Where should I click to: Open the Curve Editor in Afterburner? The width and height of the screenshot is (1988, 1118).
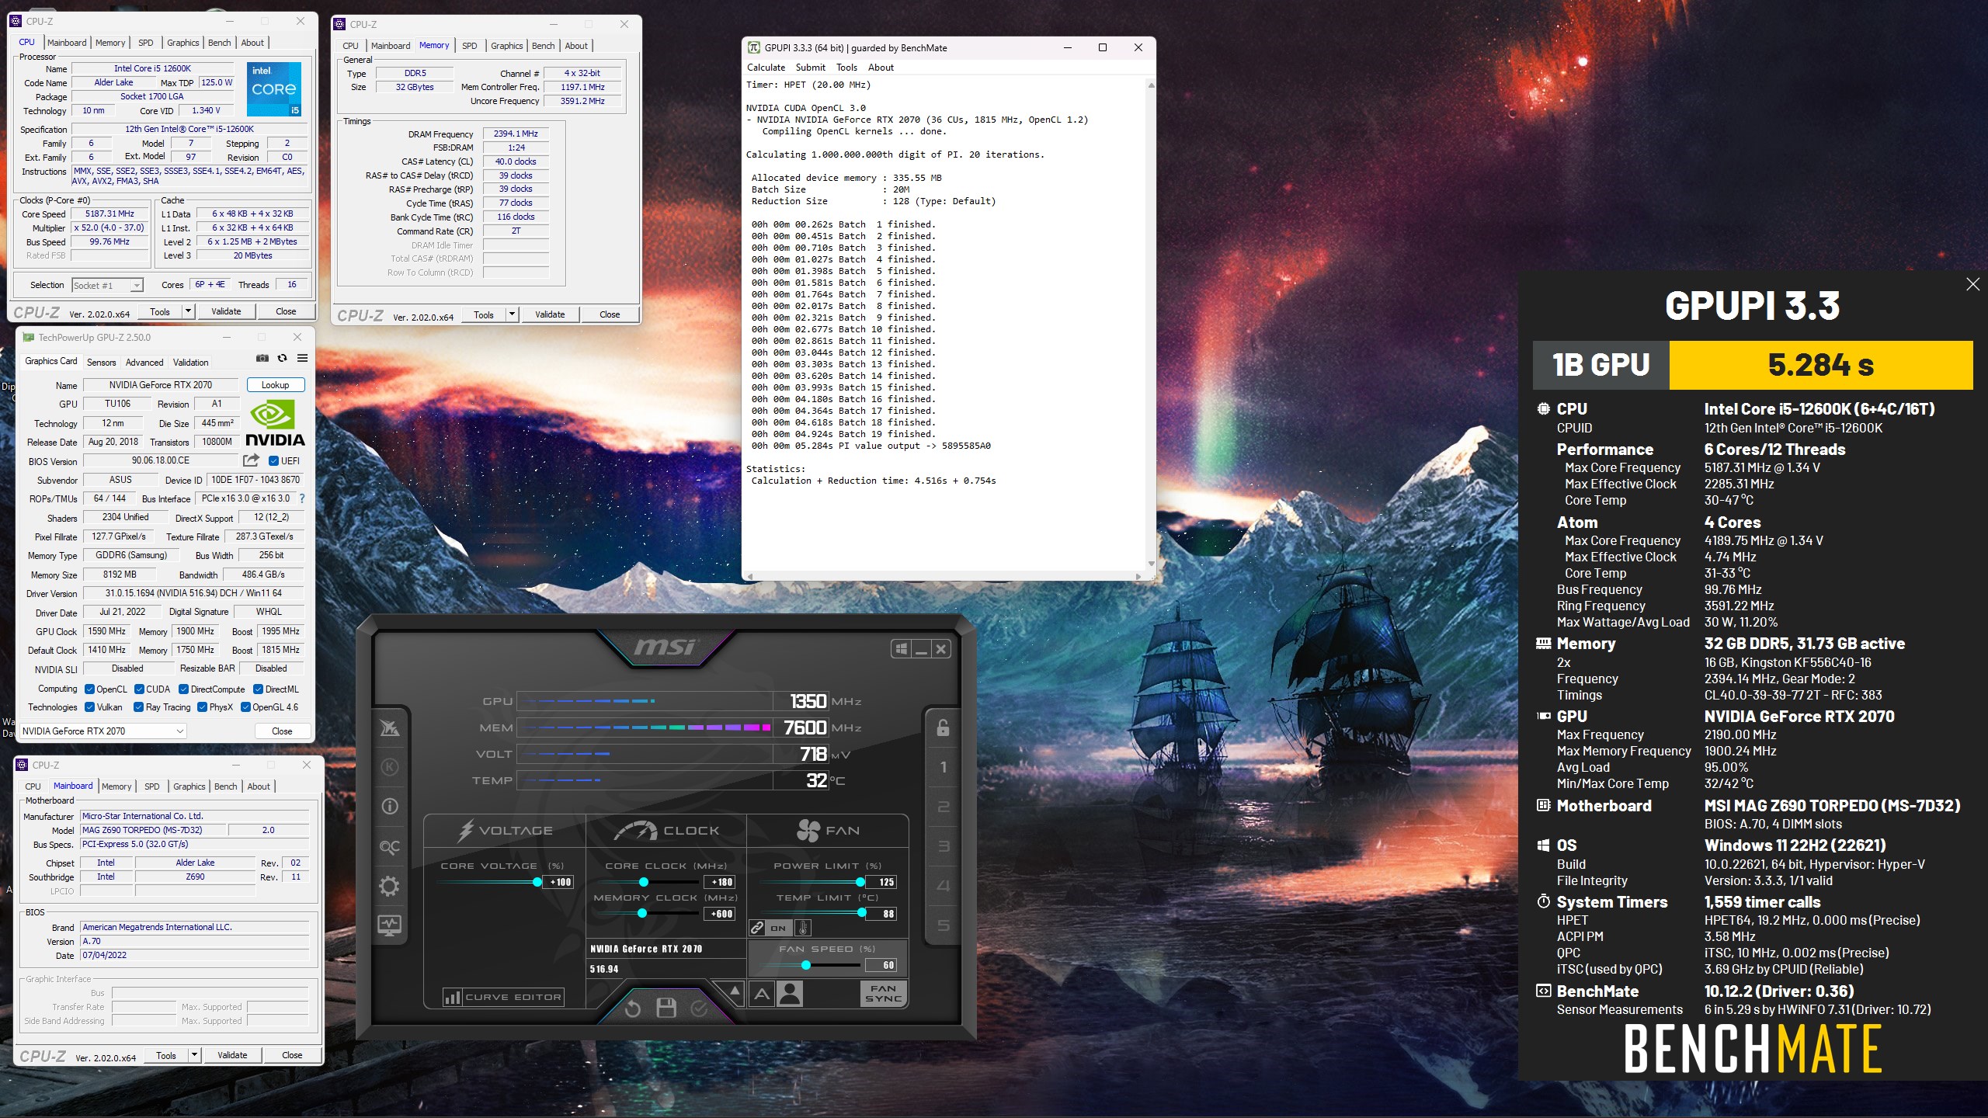(x=503, y=997)
